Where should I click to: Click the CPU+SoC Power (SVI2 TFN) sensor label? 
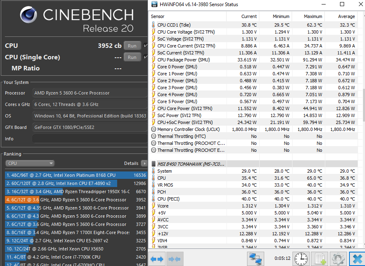[x=185, y=122]
